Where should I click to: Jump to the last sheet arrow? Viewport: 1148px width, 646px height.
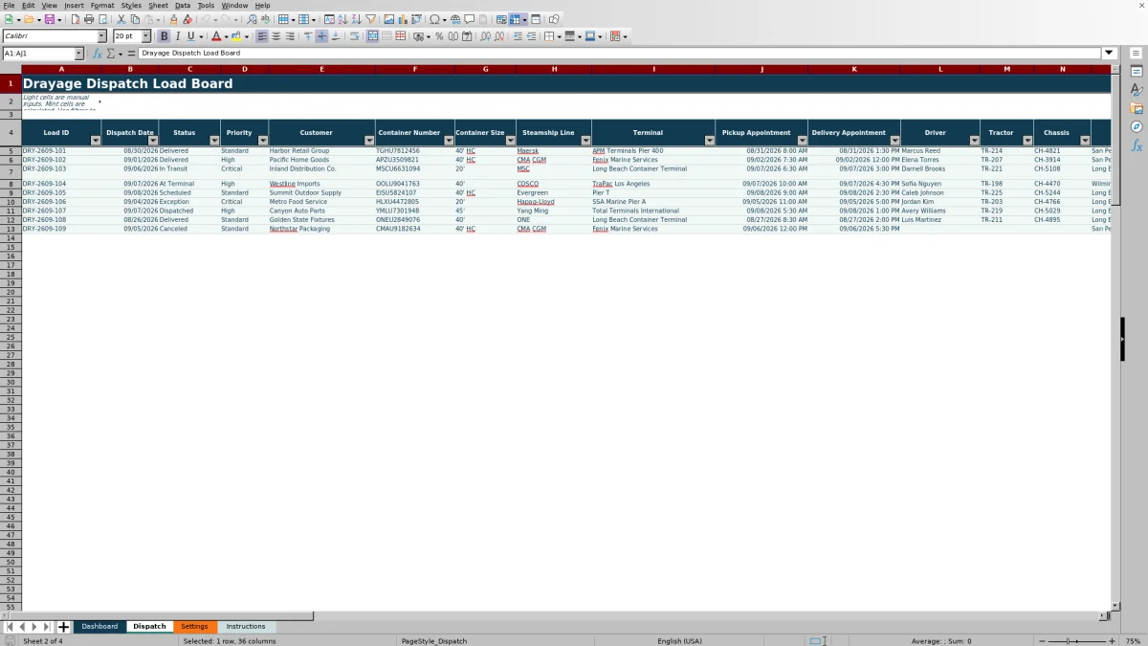(x=47, y=627)
